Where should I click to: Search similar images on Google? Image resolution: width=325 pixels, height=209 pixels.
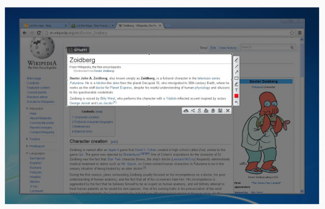[x=199, y=111]
